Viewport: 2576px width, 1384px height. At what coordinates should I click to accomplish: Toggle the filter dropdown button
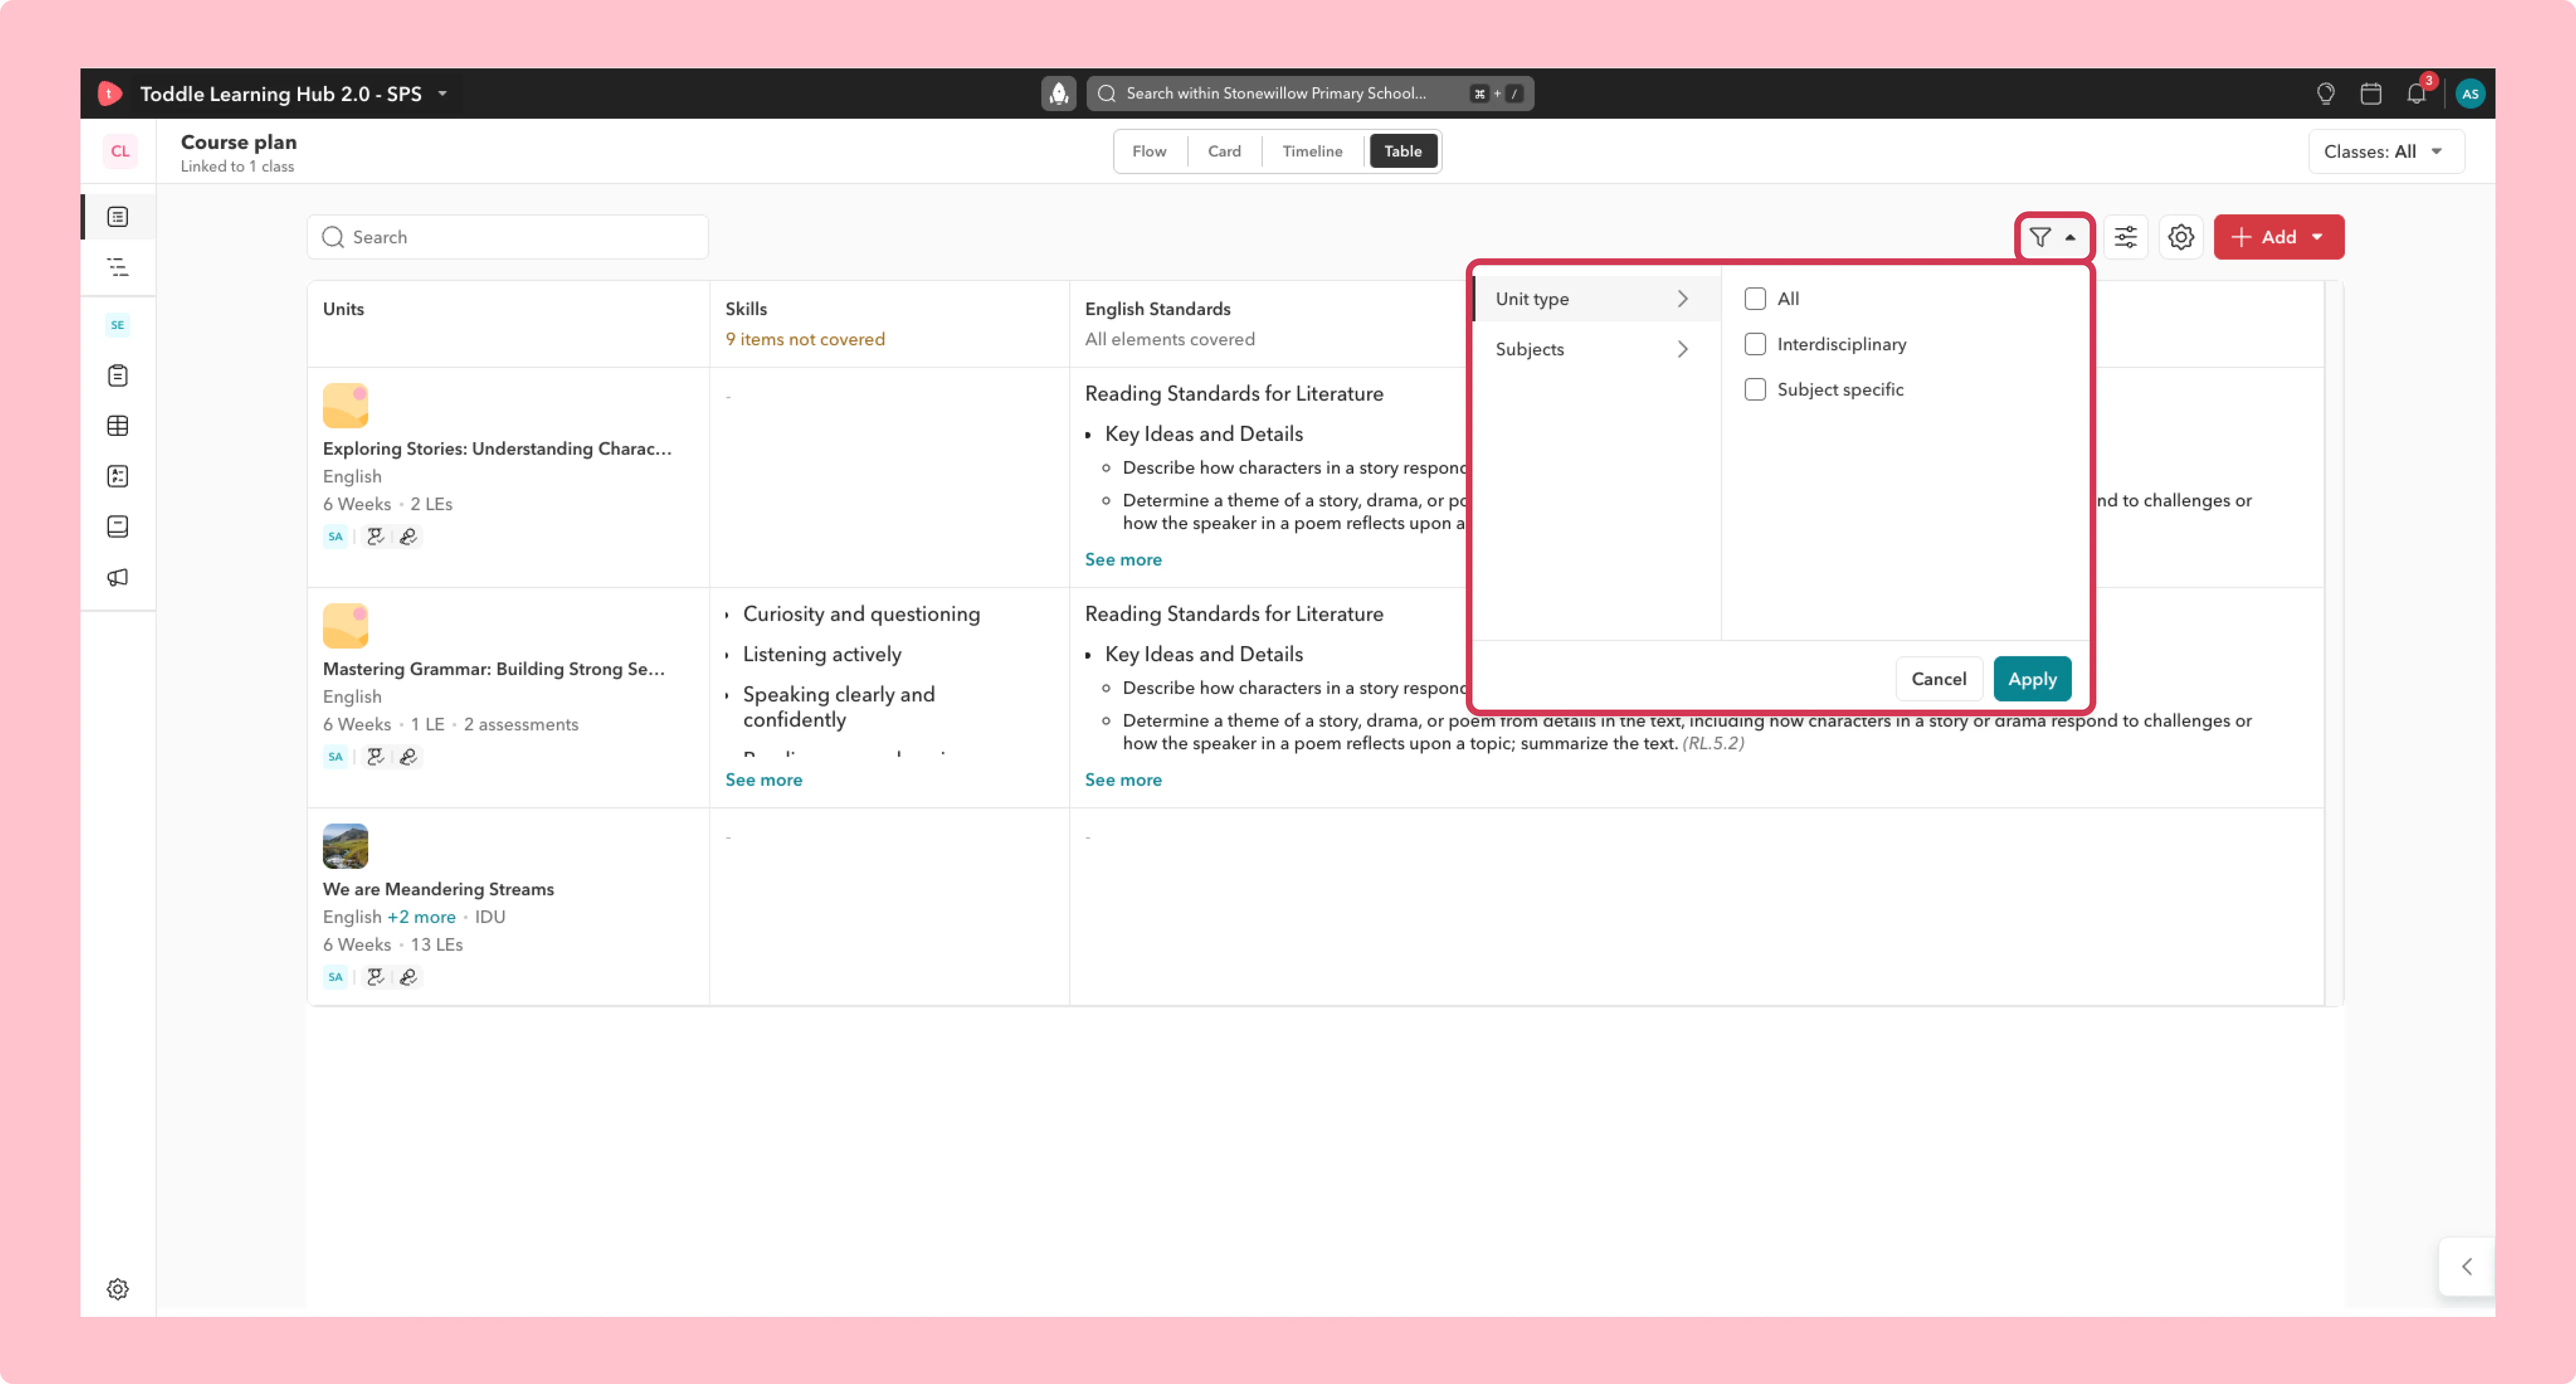(x=2054, y=237)
